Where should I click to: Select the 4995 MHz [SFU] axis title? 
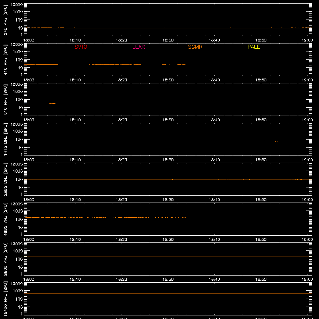5,219
